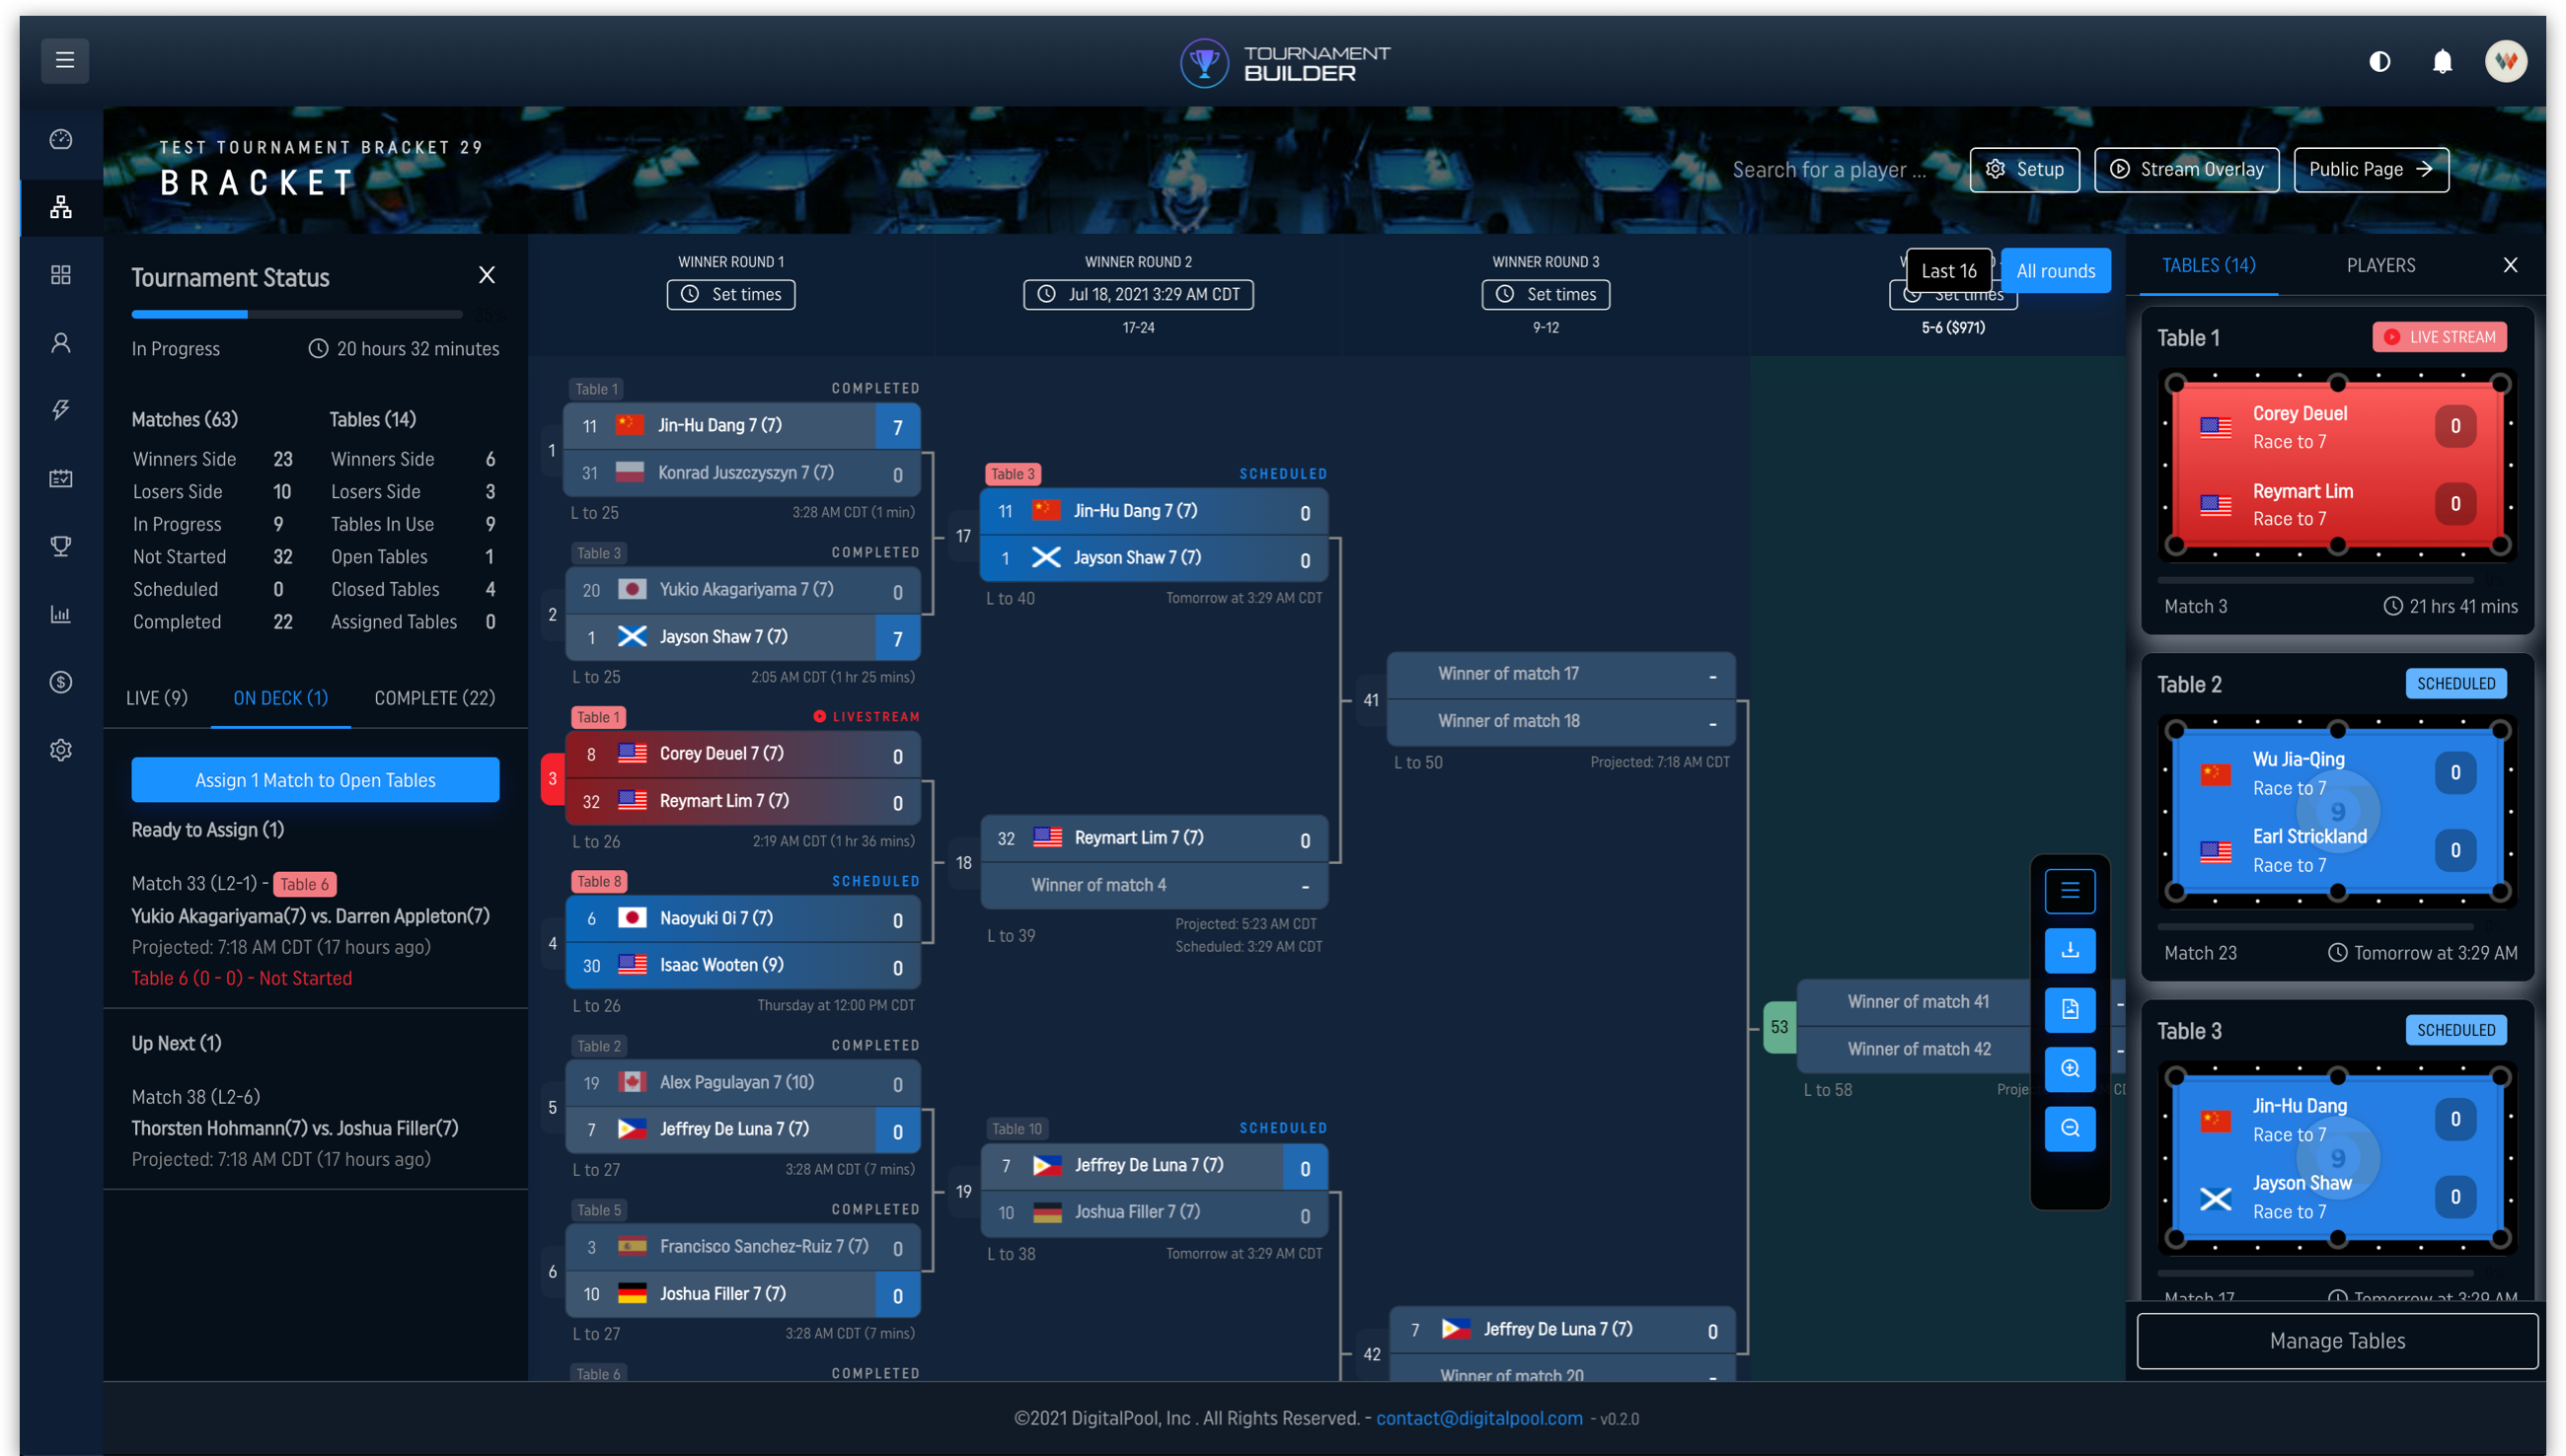
Task: Select the PLAYERS tab in right panel
Action: [x=2379, y=264]
